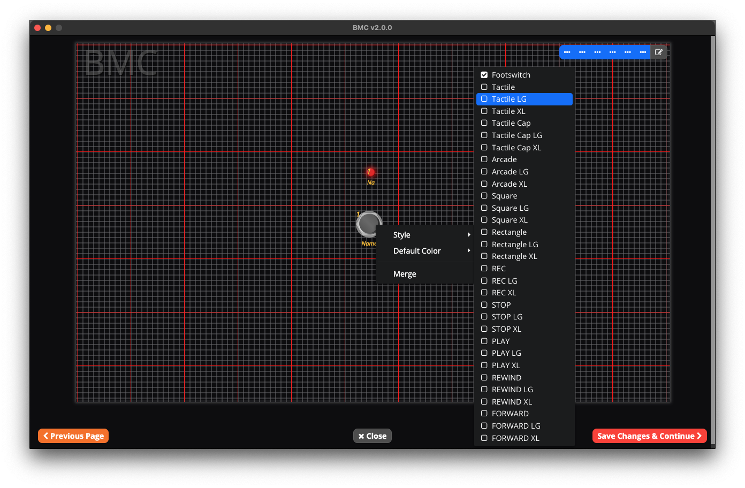Choose the STOP LG button style
The width and height of the screenshot is (745, 488).
524,317
